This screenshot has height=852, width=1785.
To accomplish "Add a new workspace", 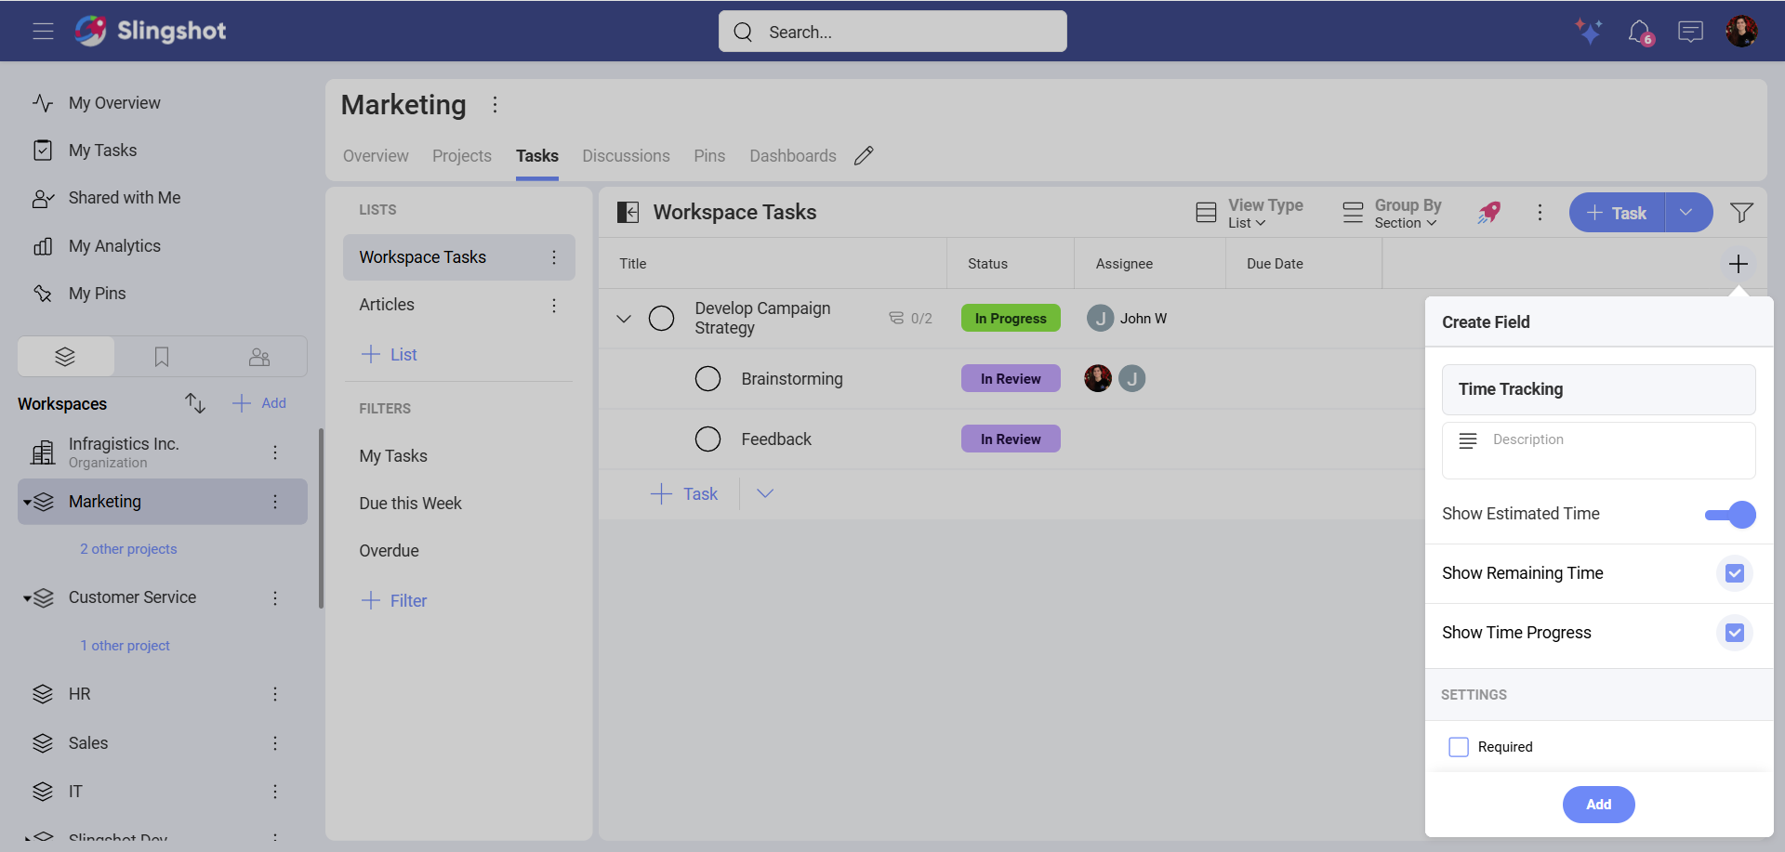I will [259, 403].
